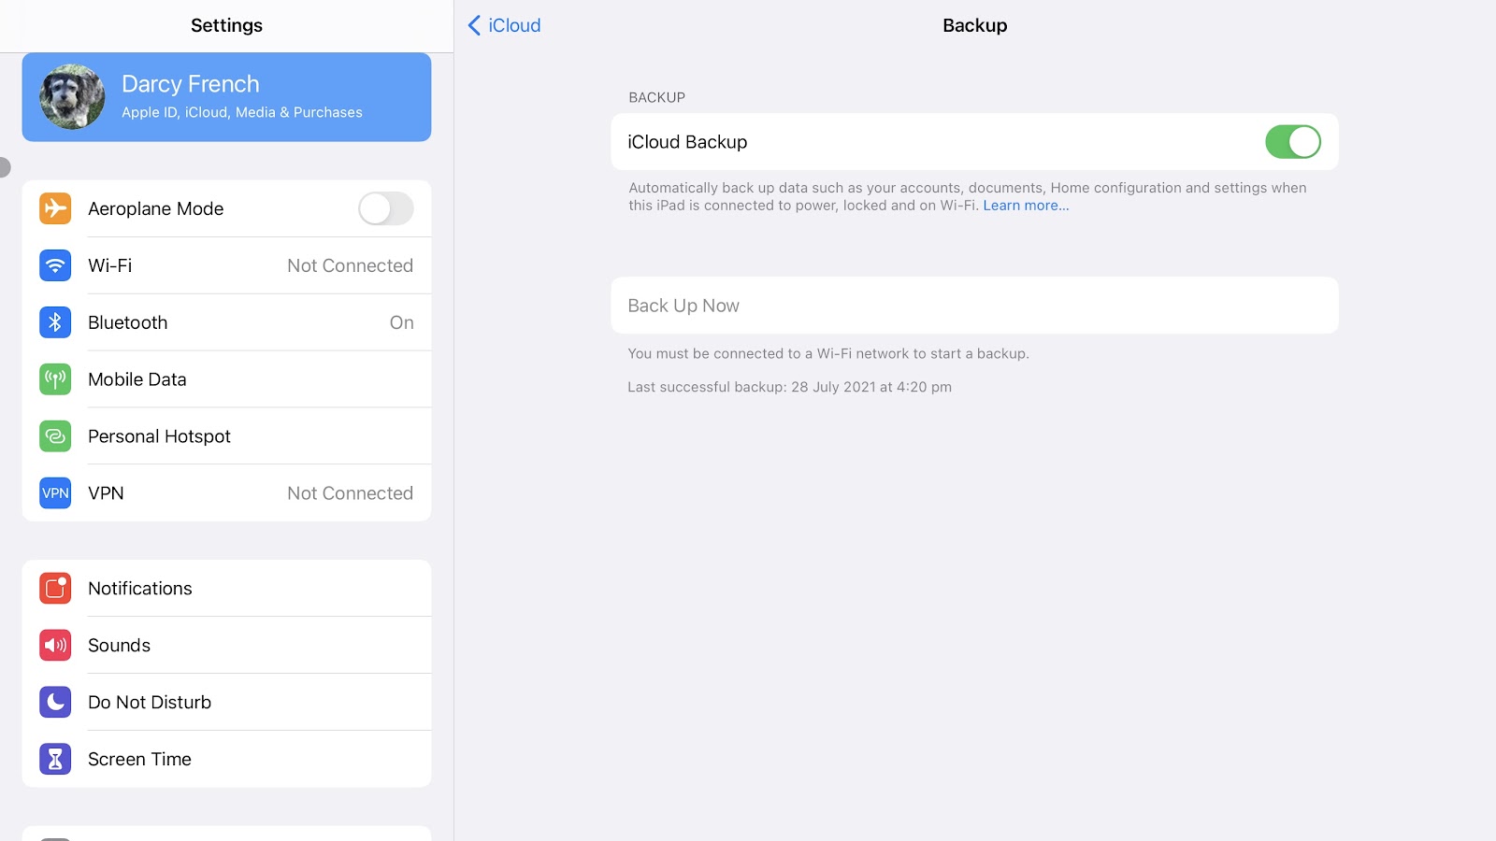Tap the Wi-Fi network required notice text
The height and width of the screenshot is (841, 1496).
click(x=828, y=353)
